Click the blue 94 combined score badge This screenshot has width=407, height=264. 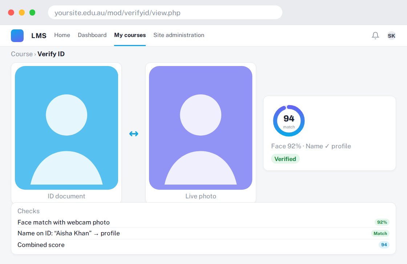(x=384, y=244)
